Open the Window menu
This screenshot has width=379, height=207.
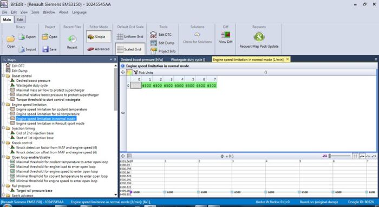(49, 12)
